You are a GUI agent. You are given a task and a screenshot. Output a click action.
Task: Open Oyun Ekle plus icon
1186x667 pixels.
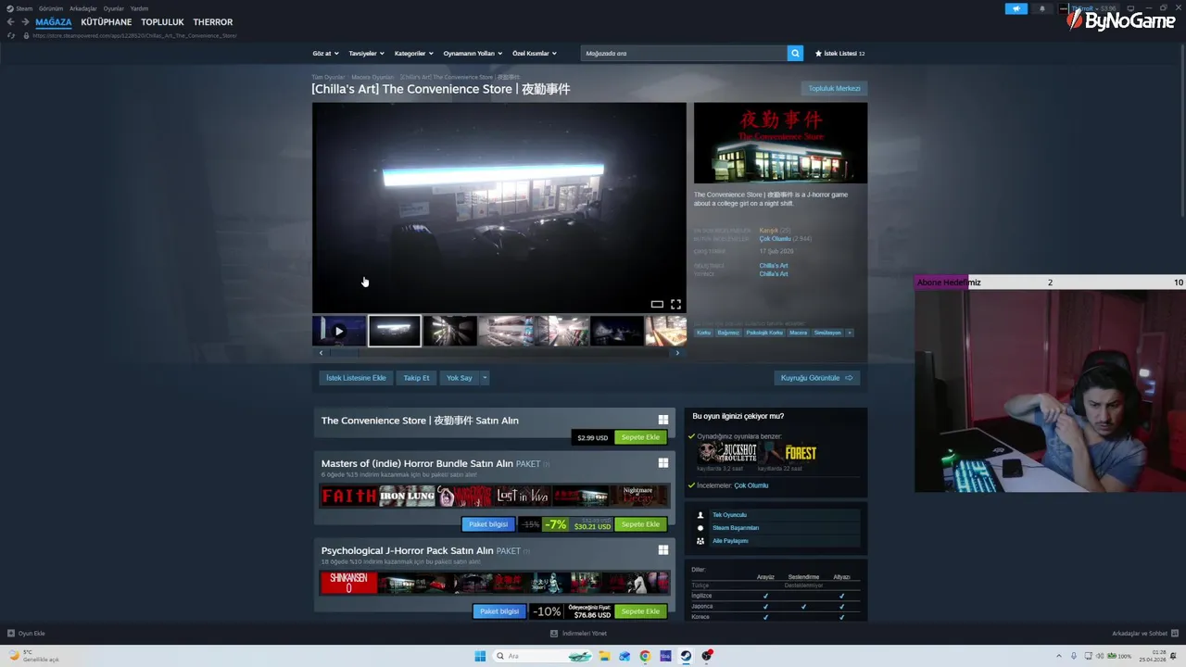pyautogui.click(x=11, y=634)
